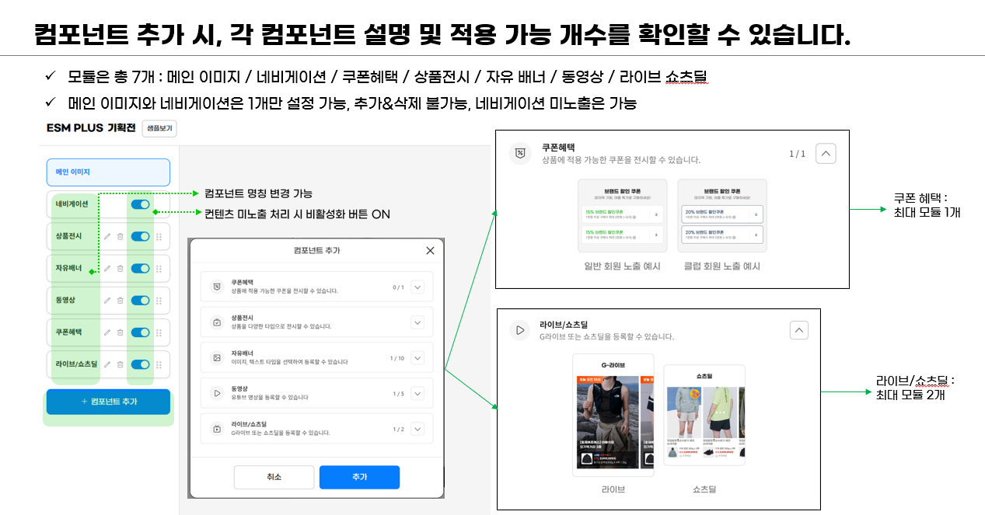Click the drag handle icon for 상품전시
The image size is (985, 515).
[159, 236]
